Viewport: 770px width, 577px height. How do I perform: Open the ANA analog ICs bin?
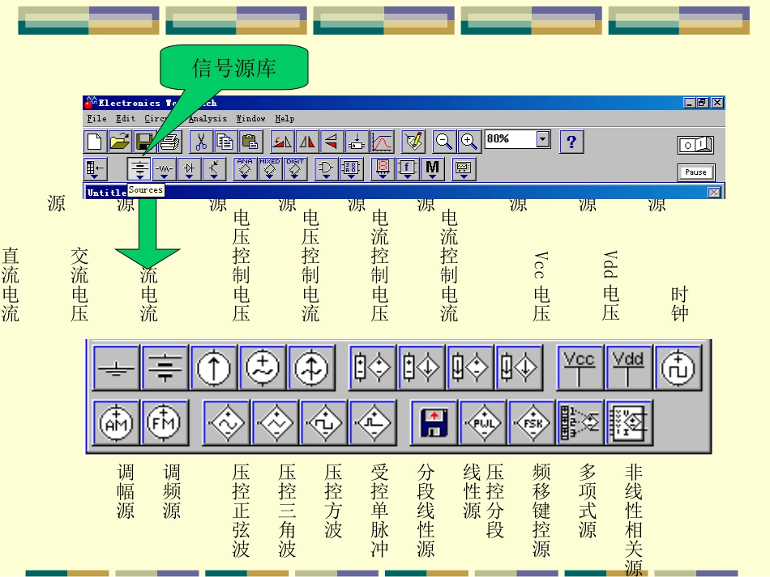(245, 168)
